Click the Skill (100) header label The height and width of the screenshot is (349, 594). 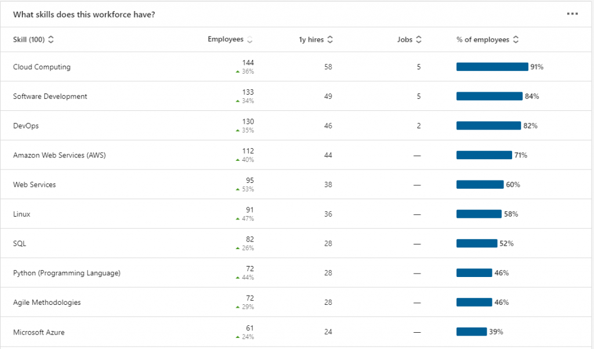[x=29, y=39]
